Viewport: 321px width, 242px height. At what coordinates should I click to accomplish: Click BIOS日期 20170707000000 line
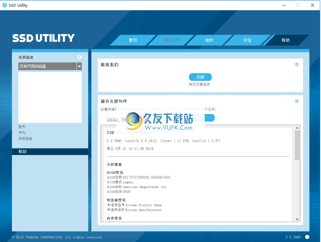tap(139, 177)
